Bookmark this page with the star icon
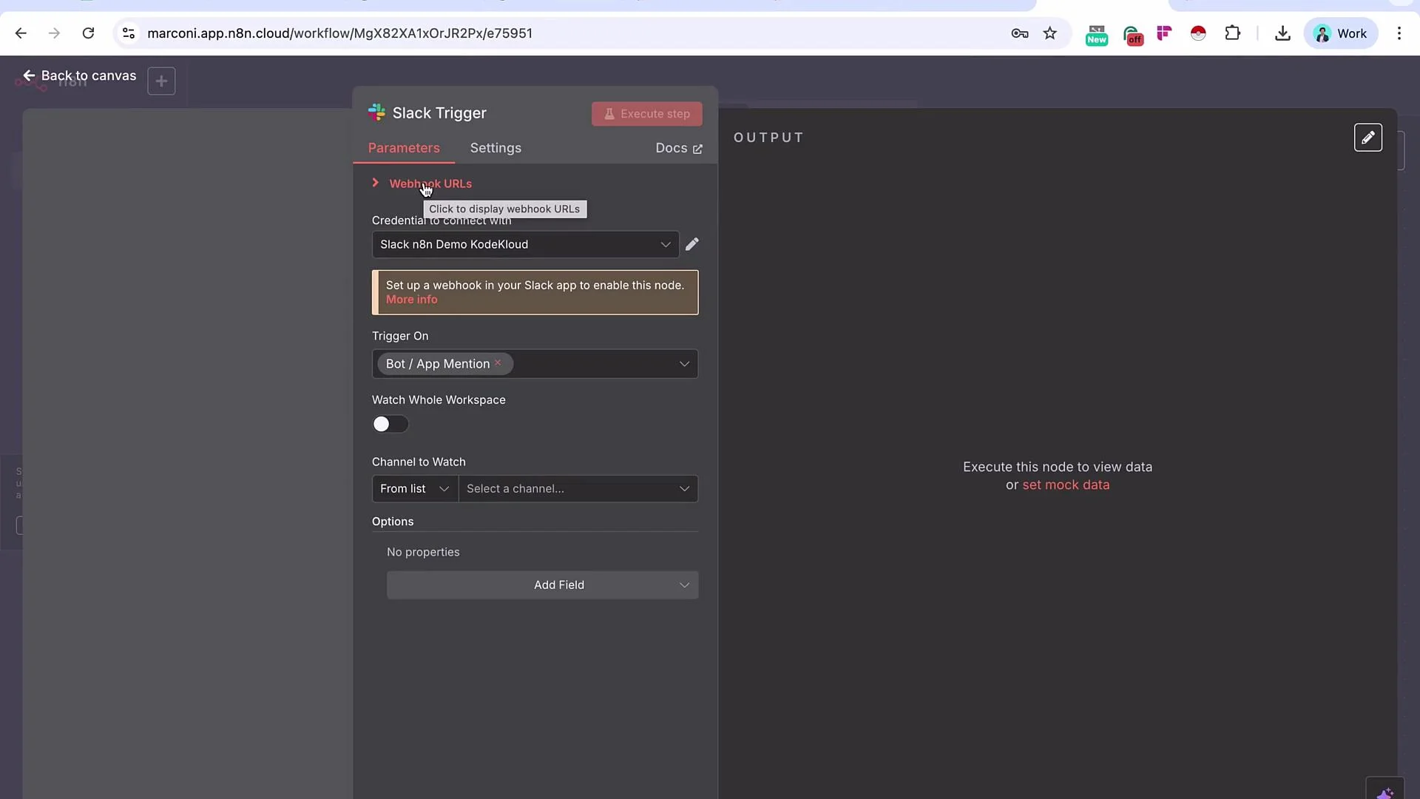 (1050, 33)
